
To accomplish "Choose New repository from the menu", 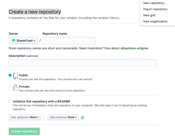I will pyautogui.click(x=154, y=3).
